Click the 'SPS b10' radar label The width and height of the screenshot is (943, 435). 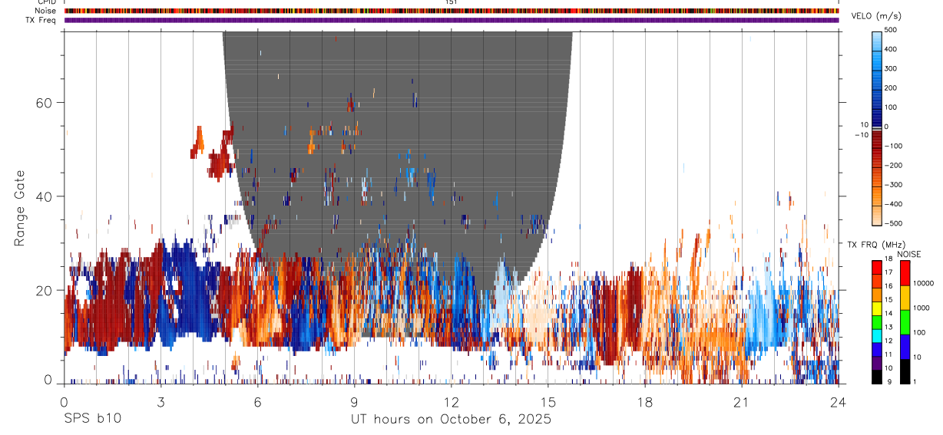(92, 420)
